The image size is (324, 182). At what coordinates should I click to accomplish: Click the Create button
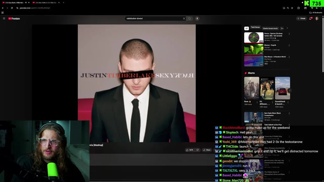pos(301,18)
